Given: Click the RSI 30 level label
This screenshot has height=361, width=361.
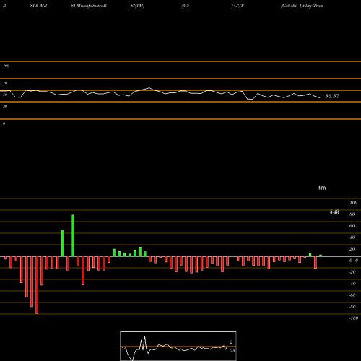Looking at the screenshot, I should (x=5, y=106).
